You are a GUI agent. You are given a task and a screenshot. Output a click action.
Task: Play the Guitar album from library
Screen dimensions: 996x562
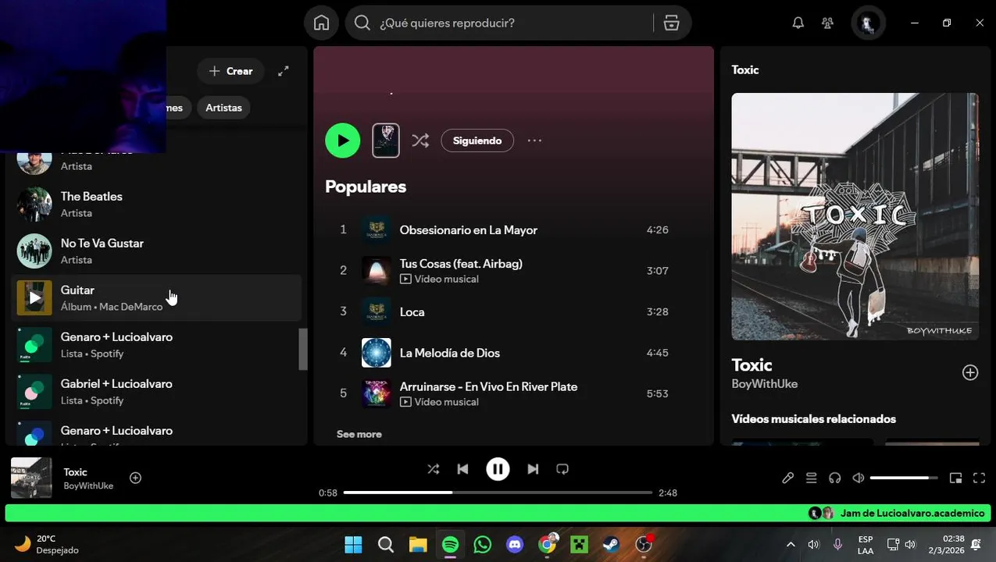click(x=34, y=298)
